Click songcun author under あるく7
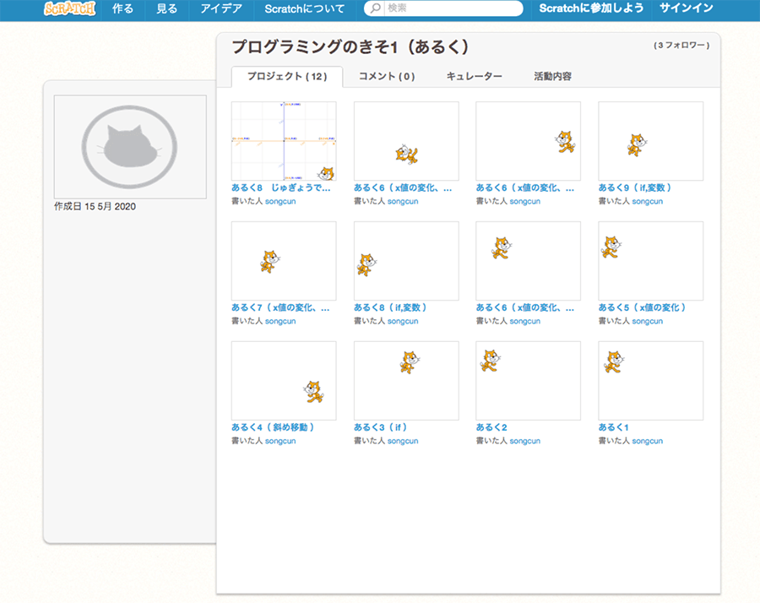The image size is (760, 603). 280,321
